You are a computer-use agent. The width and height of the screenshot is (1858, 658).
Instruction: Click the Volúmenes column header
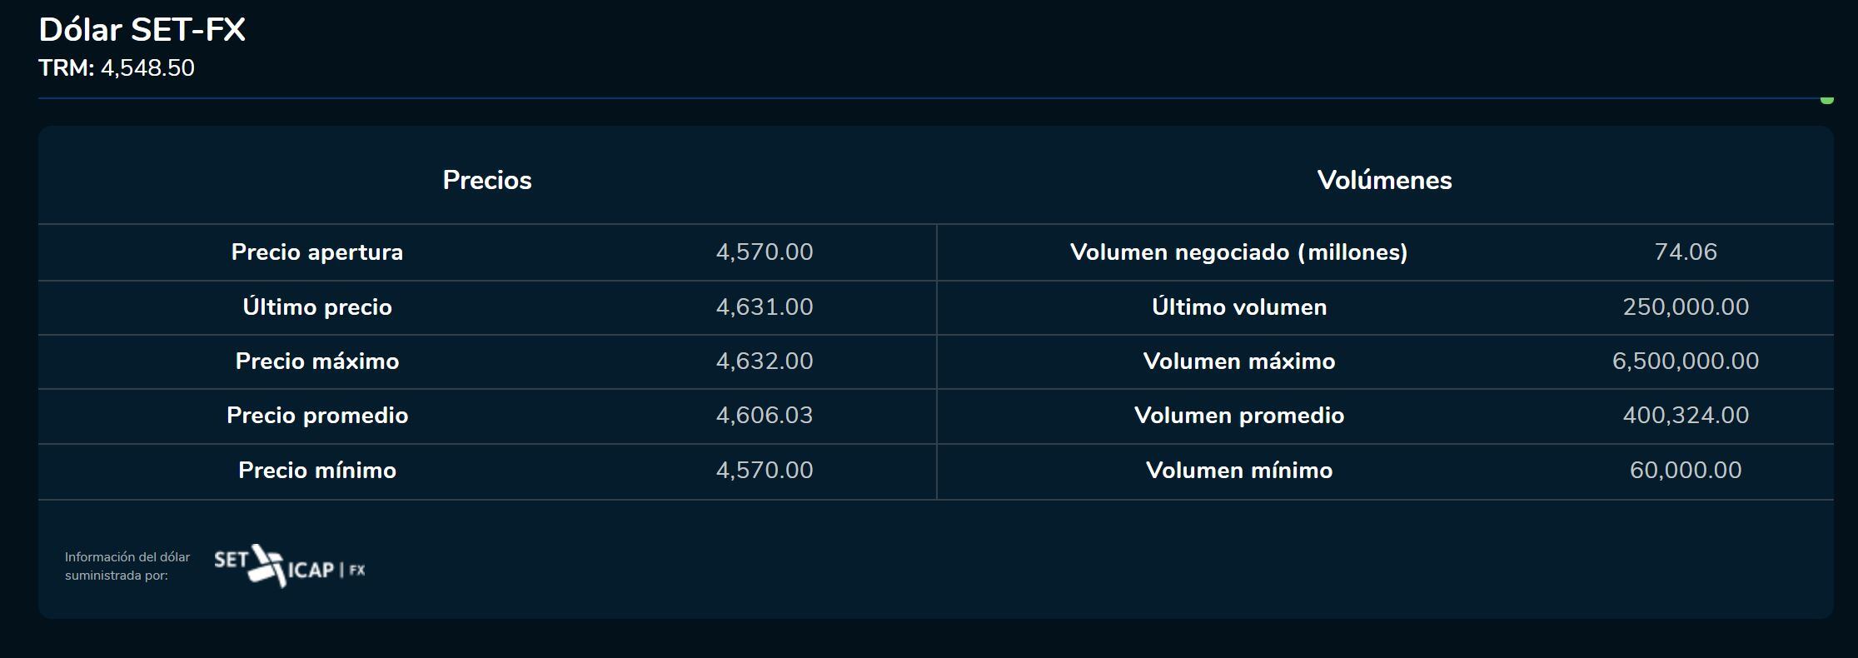coord(1384,180)
